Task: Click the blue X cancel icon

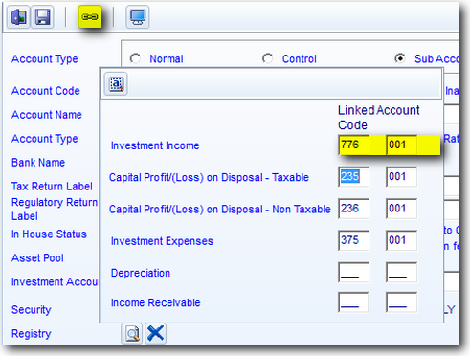Action: tap(155, 334)
